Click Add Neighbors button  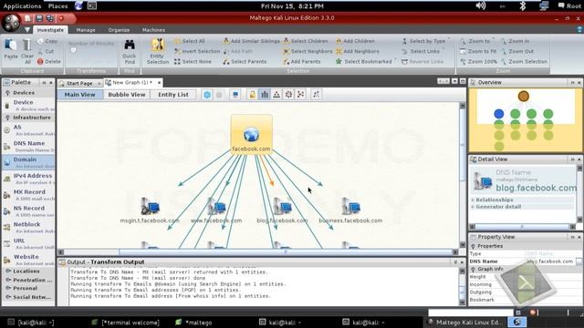[357, 51]
